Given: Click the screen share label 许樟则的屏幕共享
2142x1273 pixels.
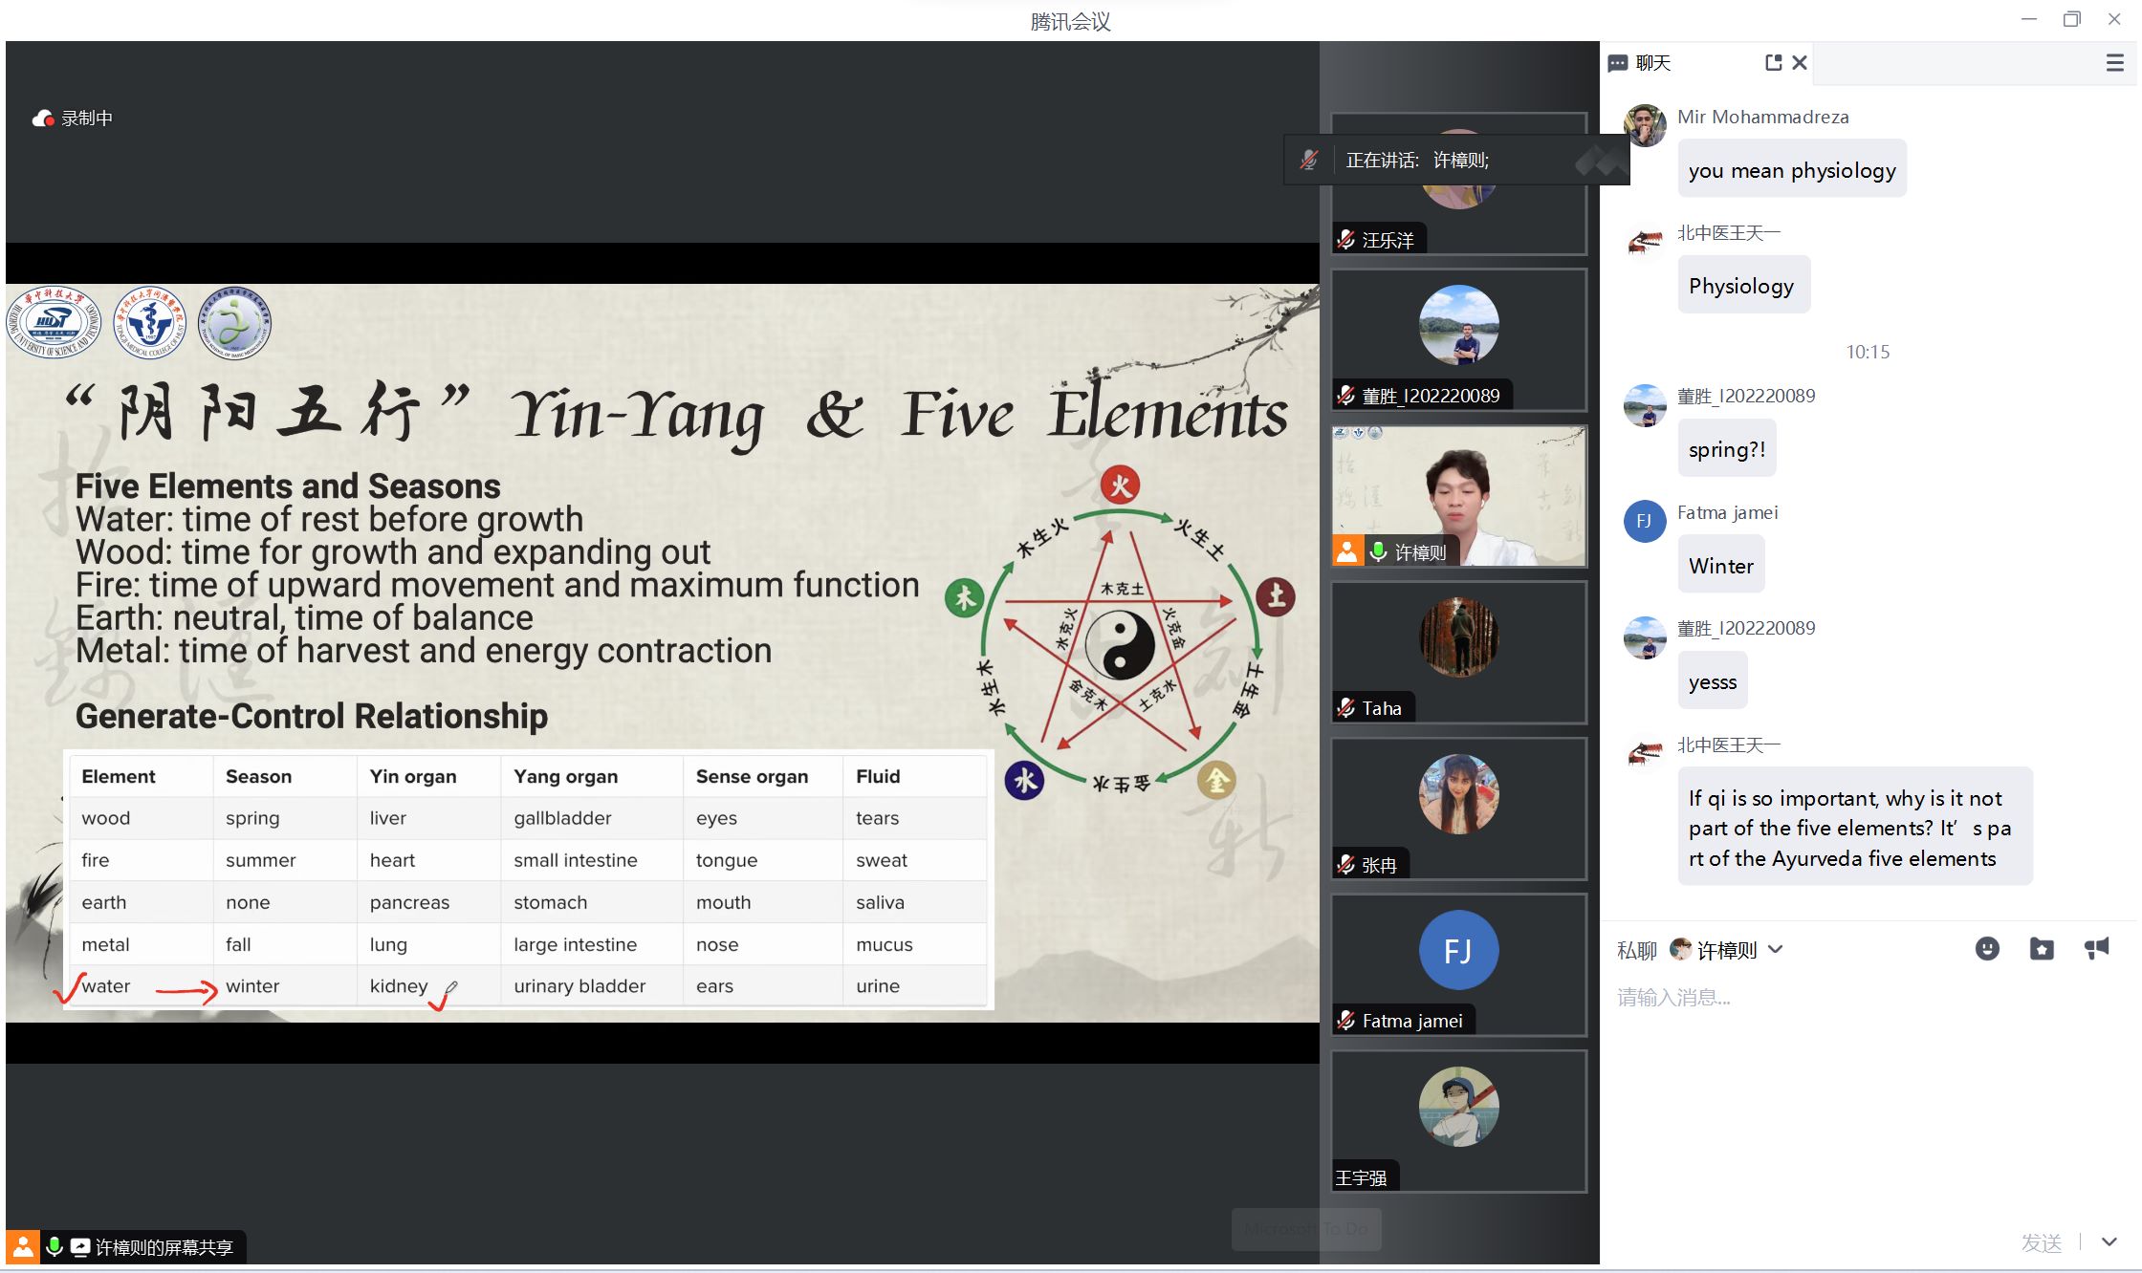Looking at the screenshot, I should 163,1247.
